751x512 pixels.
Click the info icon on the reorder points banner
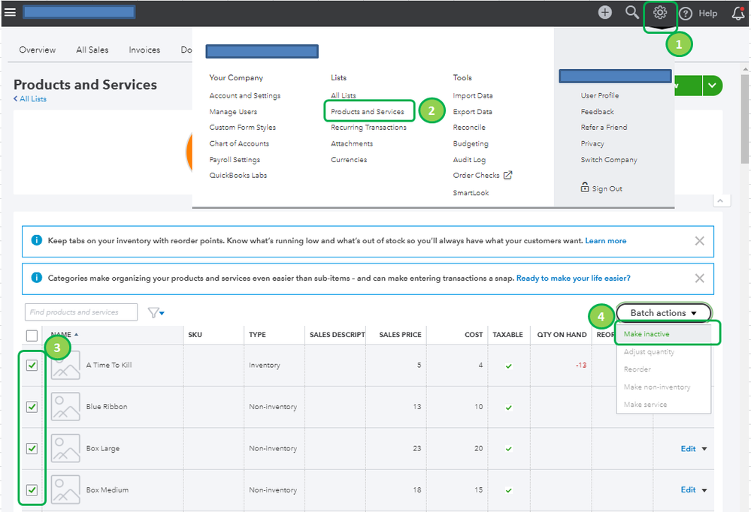(36, 240)
